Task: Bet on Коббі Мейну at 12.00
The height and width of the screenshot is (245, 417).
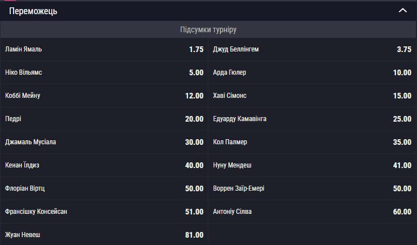Action: (x=104, y=96)
